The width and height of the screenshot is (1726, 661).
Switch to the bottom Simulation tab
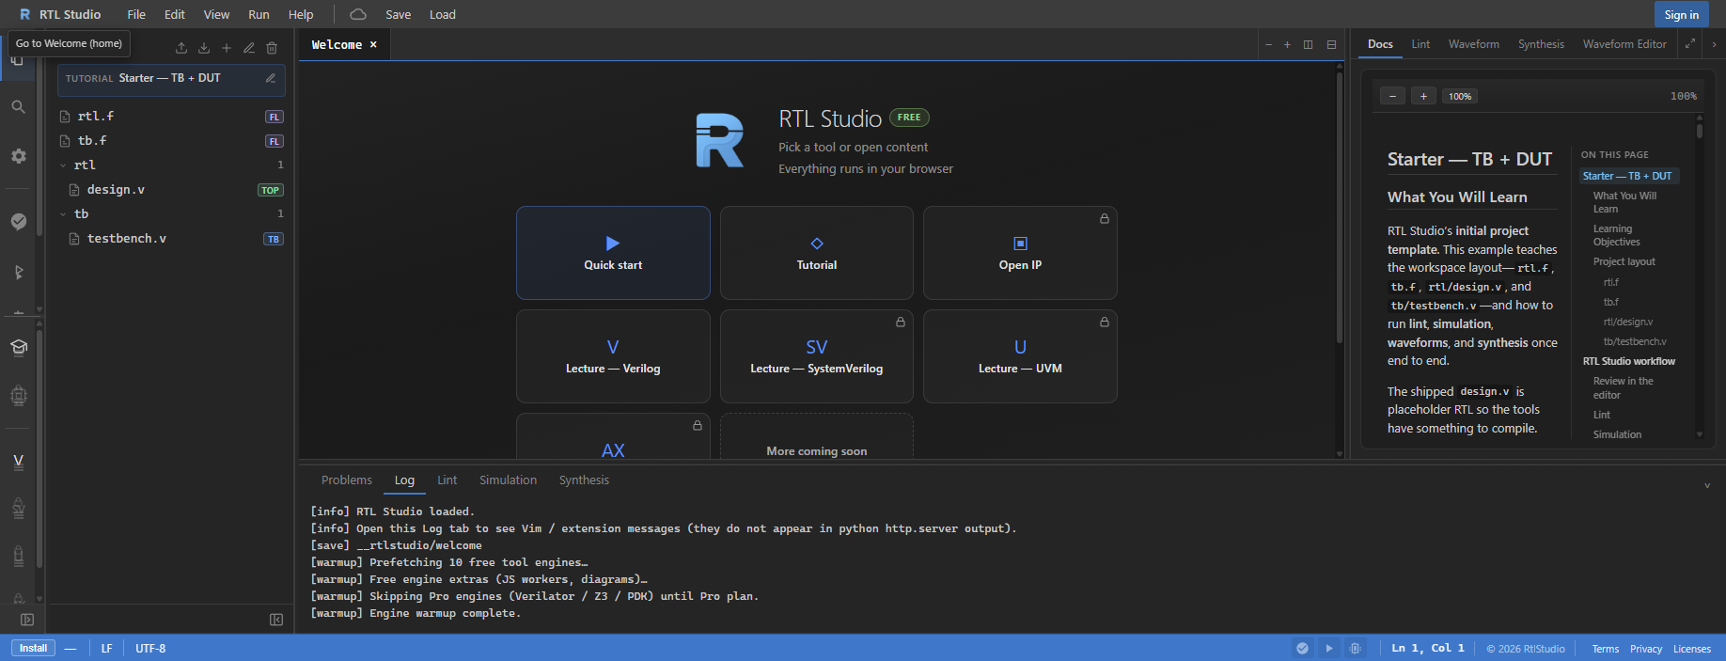click(x=508, y=480)
